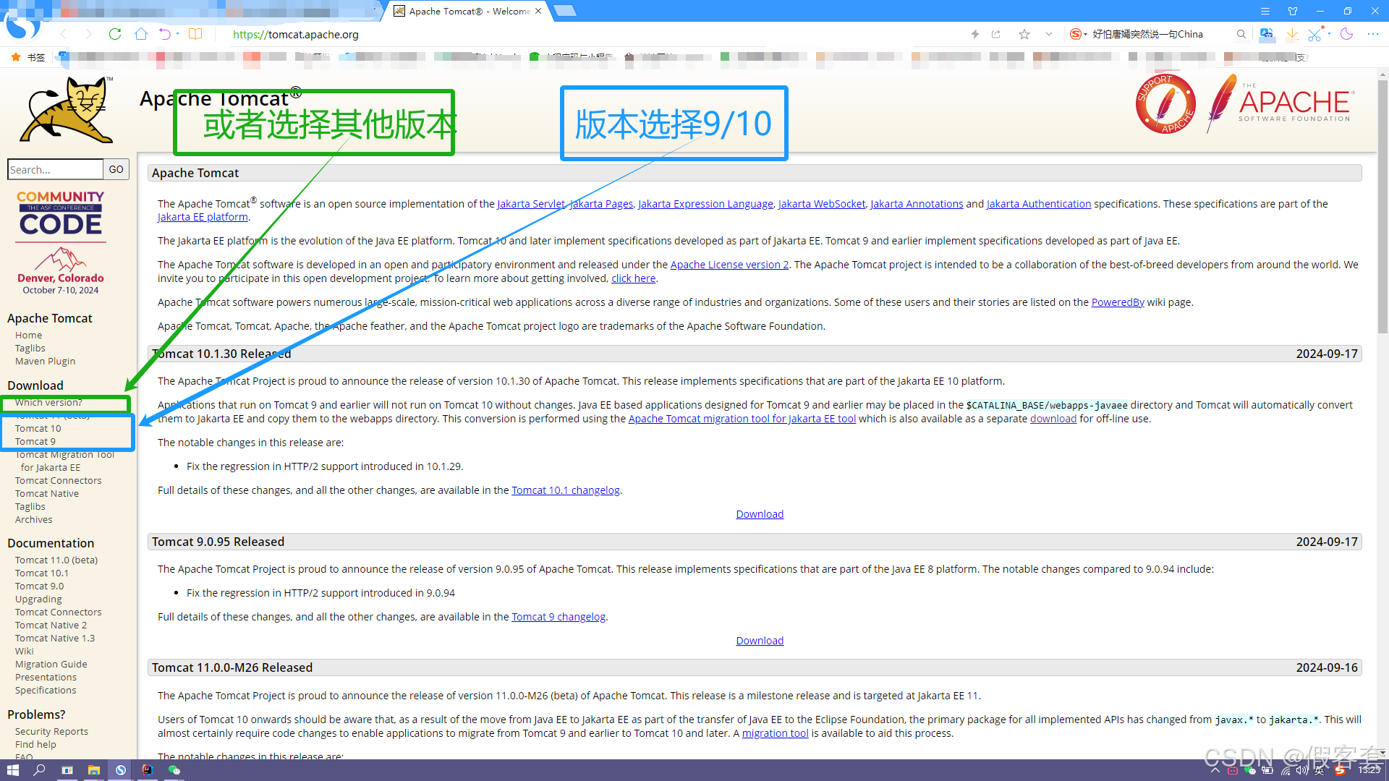Toggle night mode moon icon
The image size is (1389, 781).
click(x=1346, y=34)
